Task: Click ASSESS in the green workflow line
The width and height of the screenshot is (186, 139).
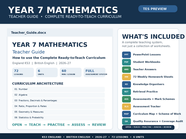Action: [x=78, y=125]
